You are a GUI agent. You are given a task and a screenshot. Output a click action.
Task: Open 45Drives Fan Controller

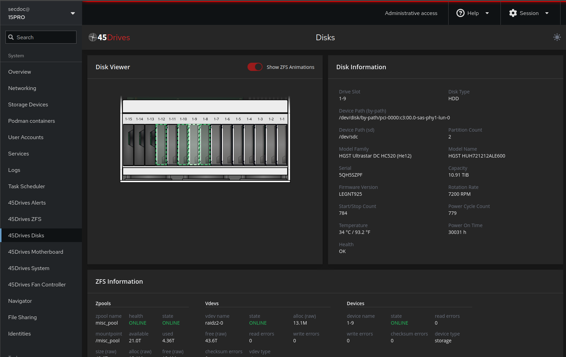coord(41,284)
